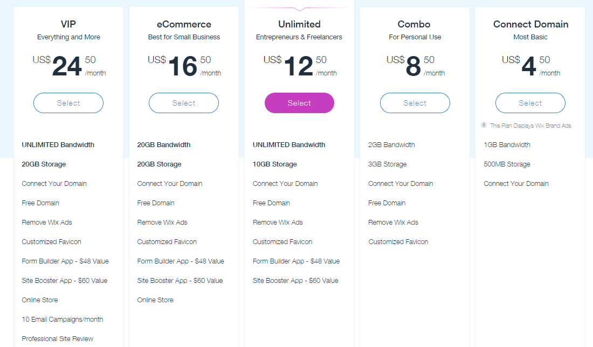Select the Combo plan
593x347 pixels.
click(415, 103)
